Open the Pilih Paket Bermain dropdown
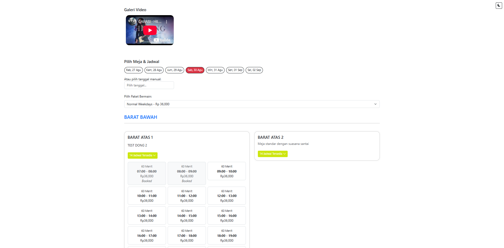Image resolution: width=504 pixels, height=248 pixels. tap(252, 104)
